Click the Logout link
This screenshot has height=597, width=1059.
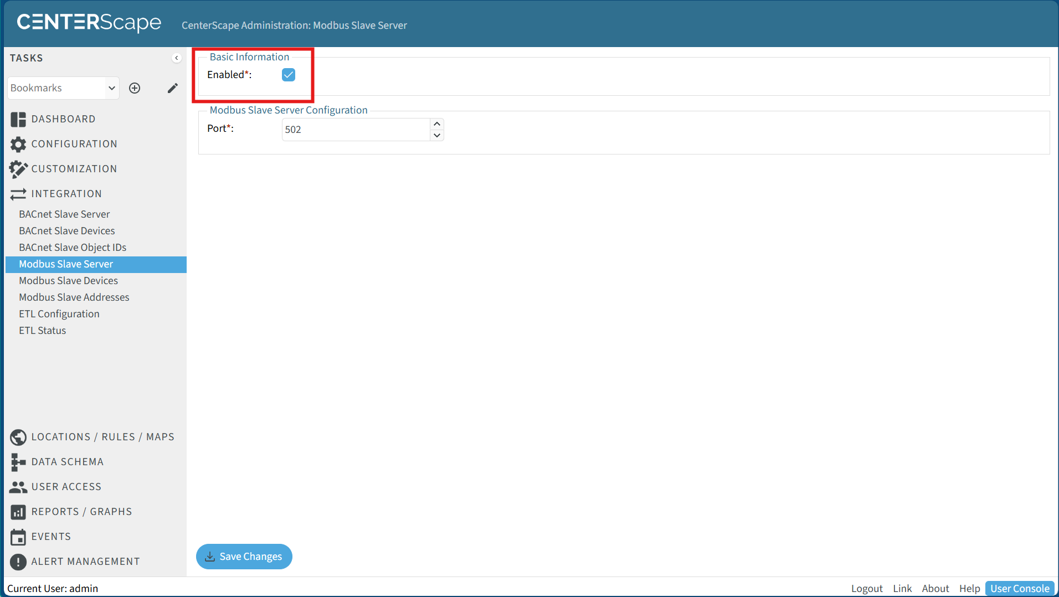coord(867,588)
